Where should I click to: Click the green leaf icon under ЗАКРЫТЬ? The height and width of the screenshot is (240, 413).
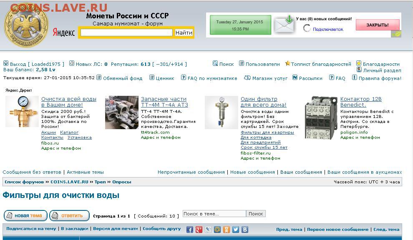pos(396,34)
